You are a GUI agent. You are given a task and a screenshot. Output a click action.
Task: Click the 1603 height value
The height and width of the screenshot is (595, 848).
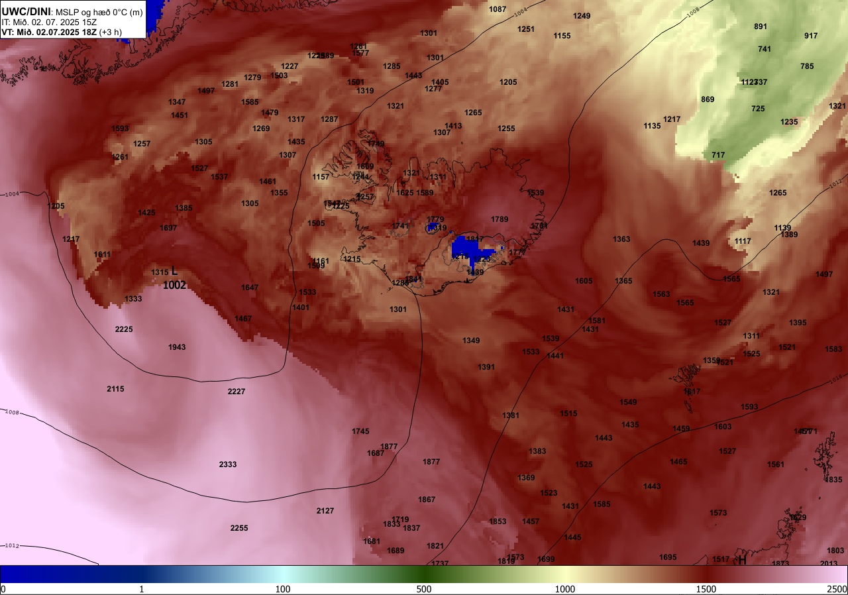pos(723,427)
